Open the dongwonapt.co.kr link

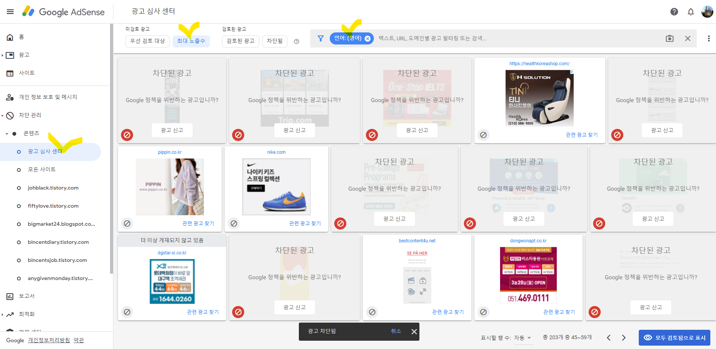[x=528, y=241]
